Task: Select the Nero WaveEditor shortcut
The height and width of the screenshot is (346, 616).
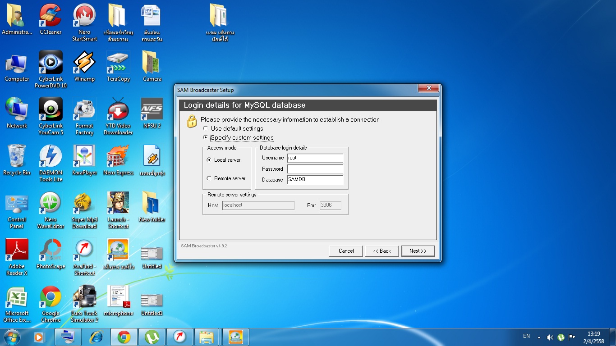Action: pos(51,210)
